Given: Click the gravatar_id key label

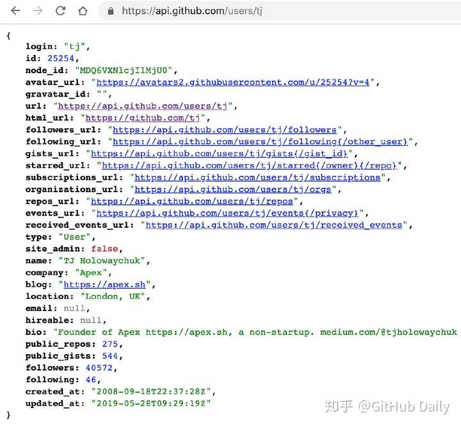Looking at the screenshot, I should click(58, 94).
